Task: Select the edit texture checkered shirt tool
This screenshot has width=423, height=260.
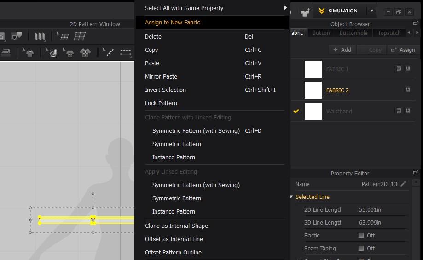Action: point(69,53)
